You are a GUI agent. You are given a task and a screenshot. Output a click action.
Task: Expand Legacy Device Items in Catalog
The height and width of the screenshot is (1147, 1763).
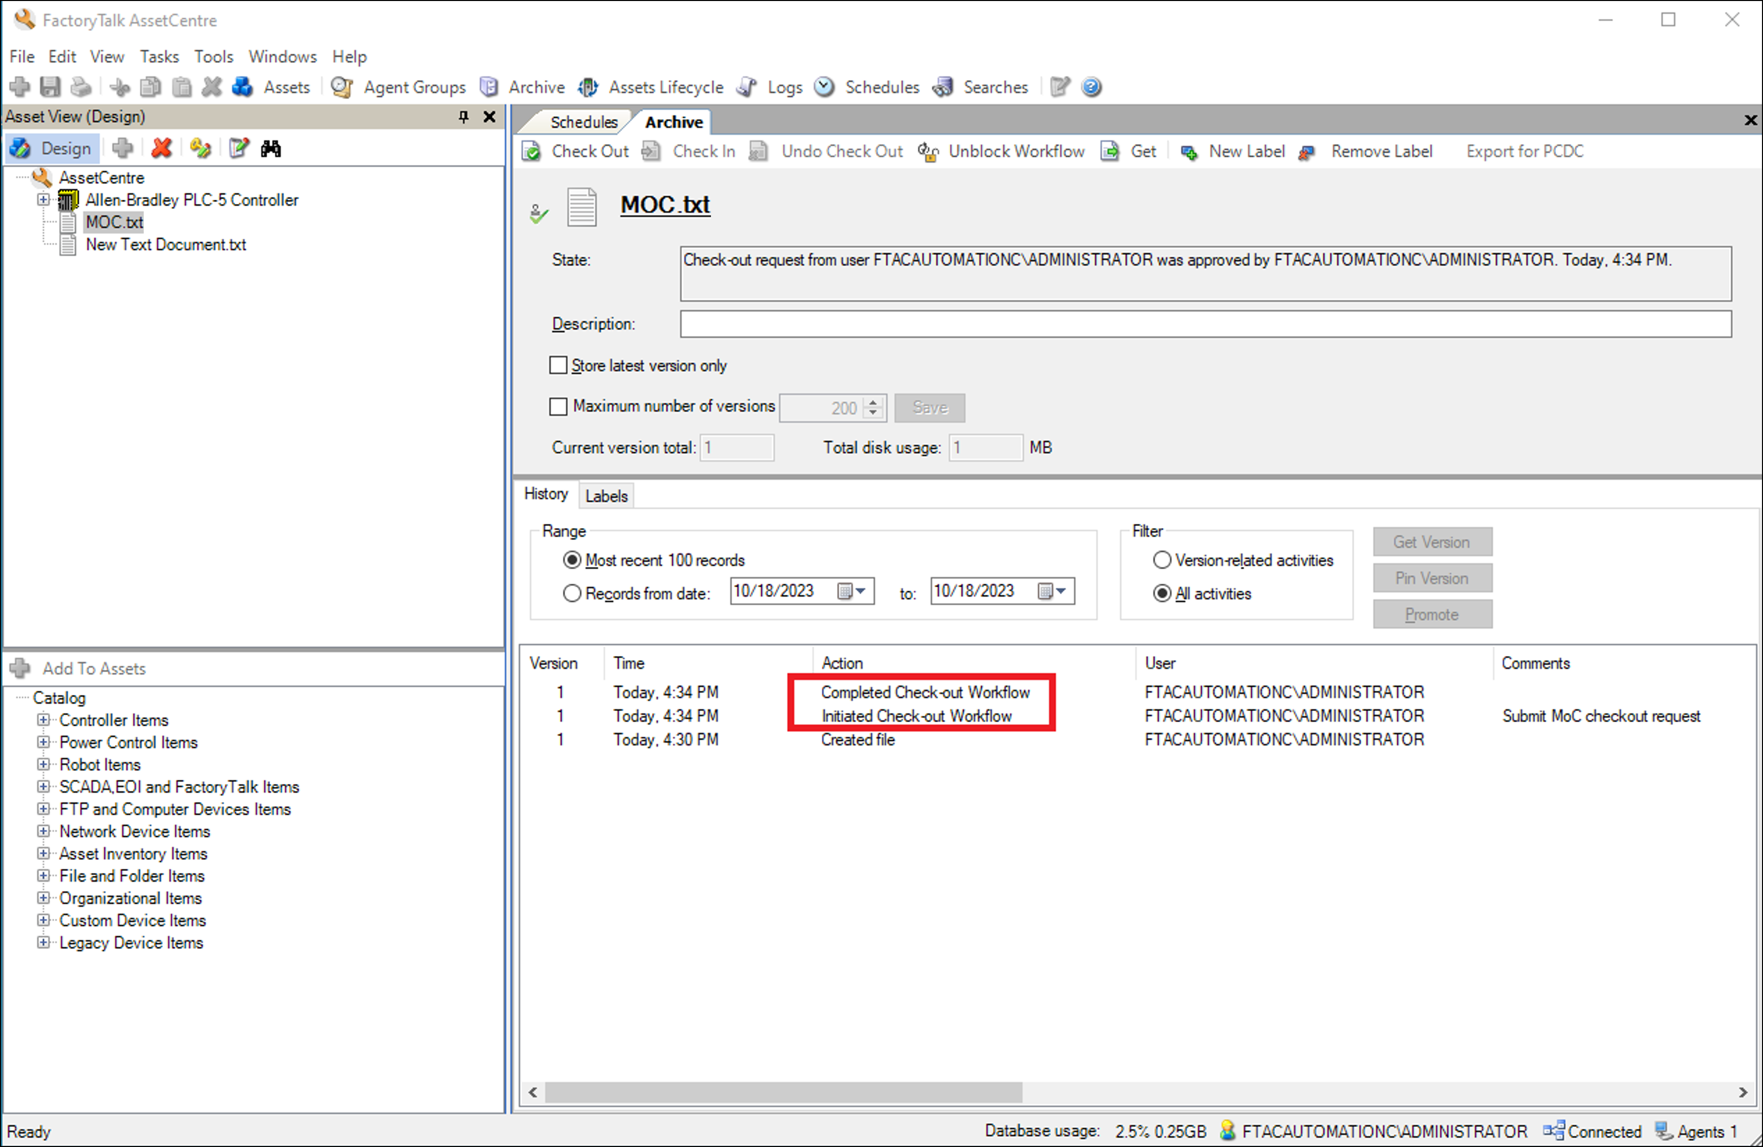click(x=44, y=943)
